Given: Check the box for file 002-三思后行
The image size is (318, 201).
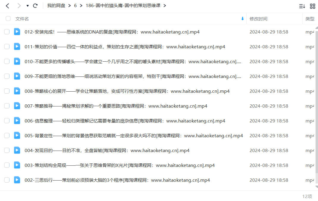Looking at the screenshot, I should (7, 180).
